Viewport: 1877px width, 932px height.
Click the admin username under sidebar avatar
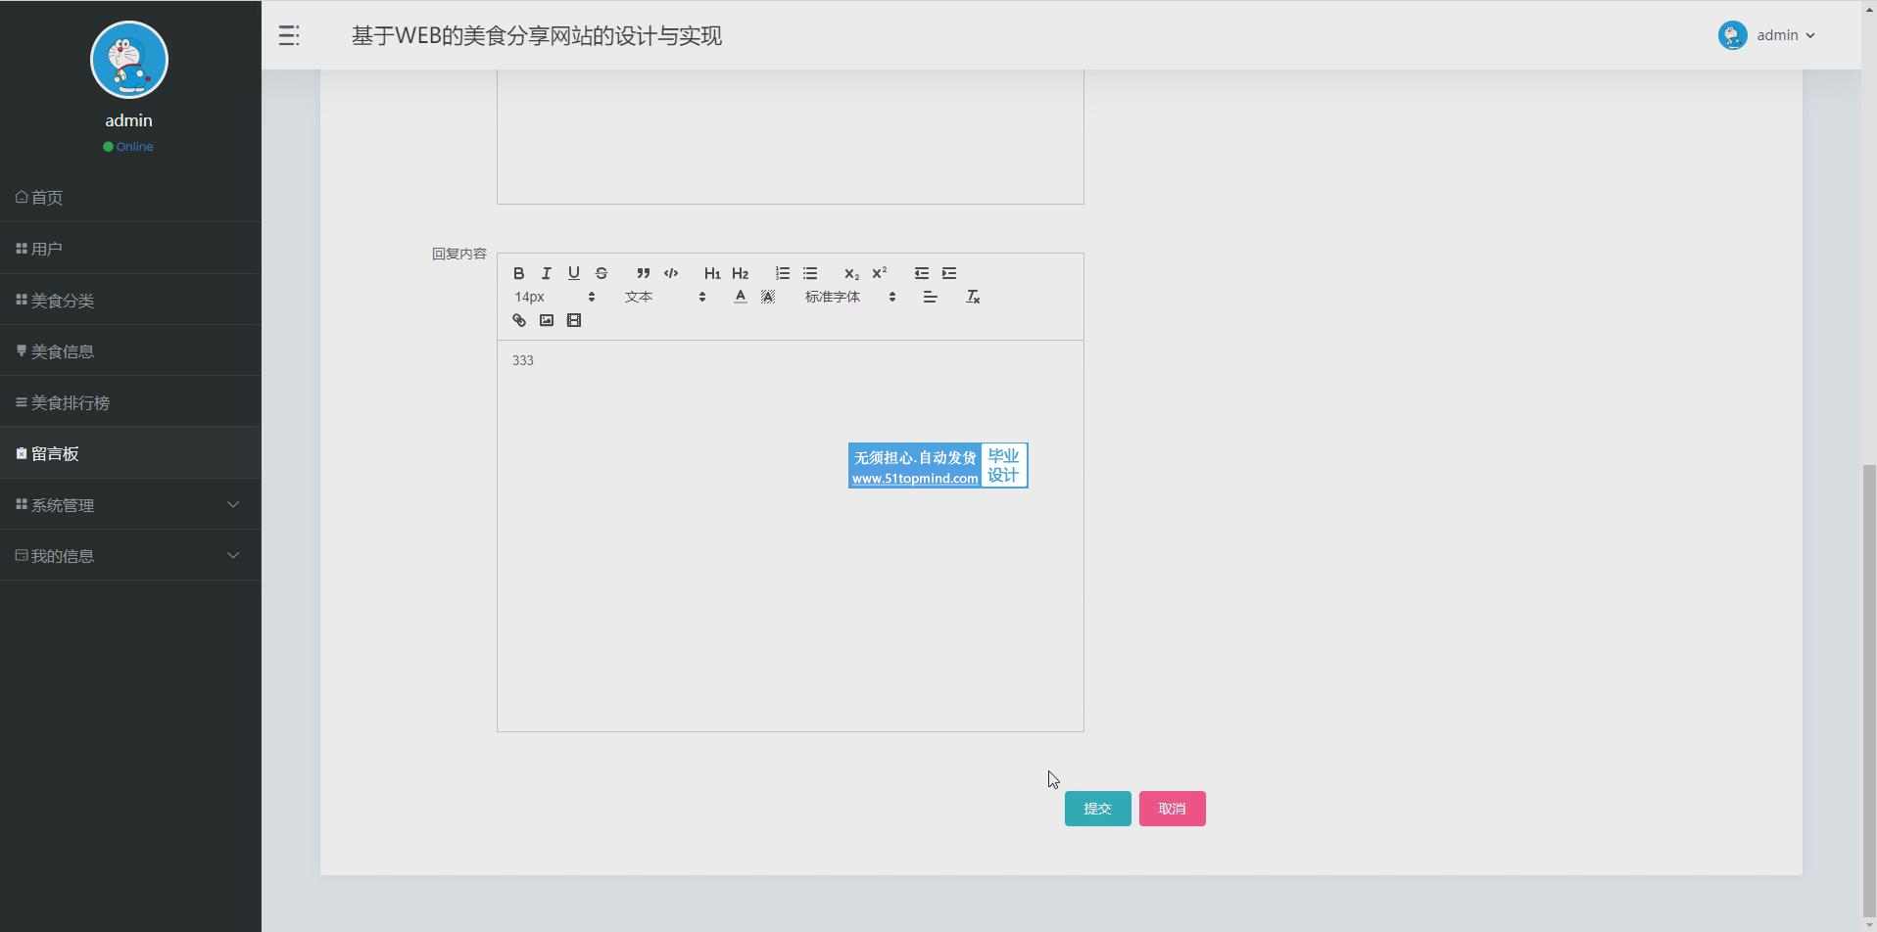point(129,120)
